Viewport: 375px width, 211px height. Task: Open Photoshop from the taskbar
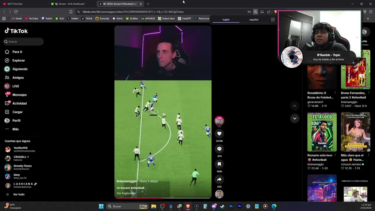(x=231, y=206)
